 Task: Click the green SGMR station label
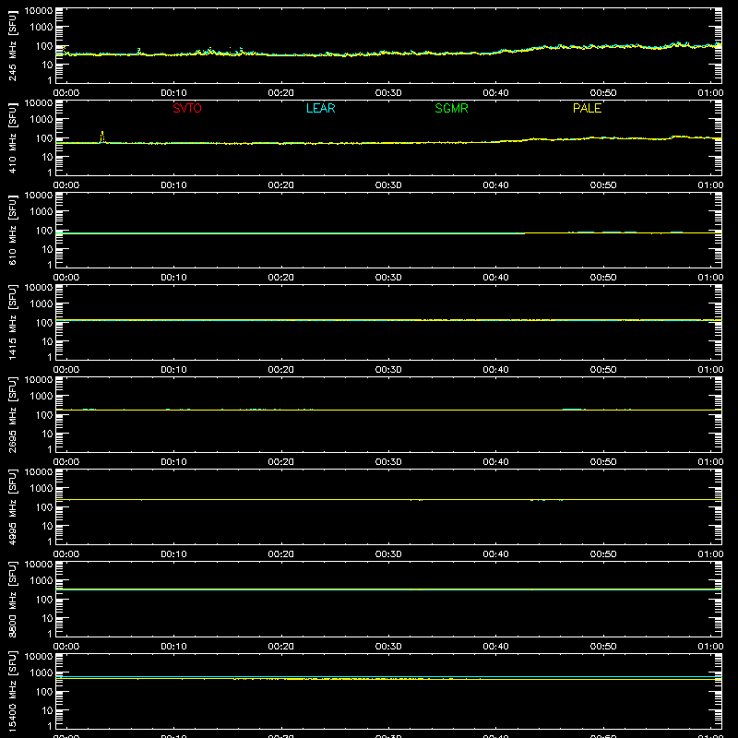coord(451,108)
